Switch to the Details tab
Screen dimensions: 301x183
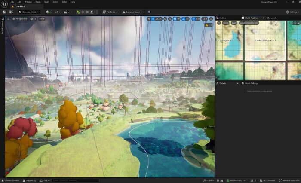221,83
